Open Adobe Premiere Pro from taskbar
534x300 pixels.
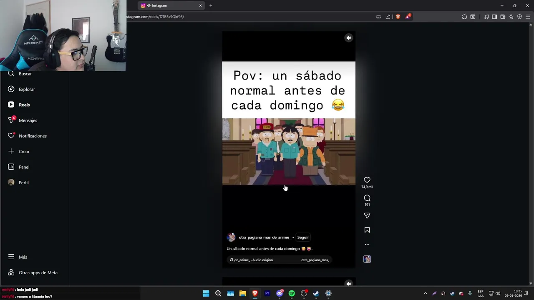(x=267, y=293)
